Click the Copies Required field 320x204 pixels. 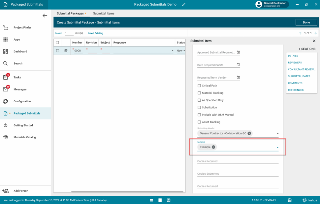[238, 161]
